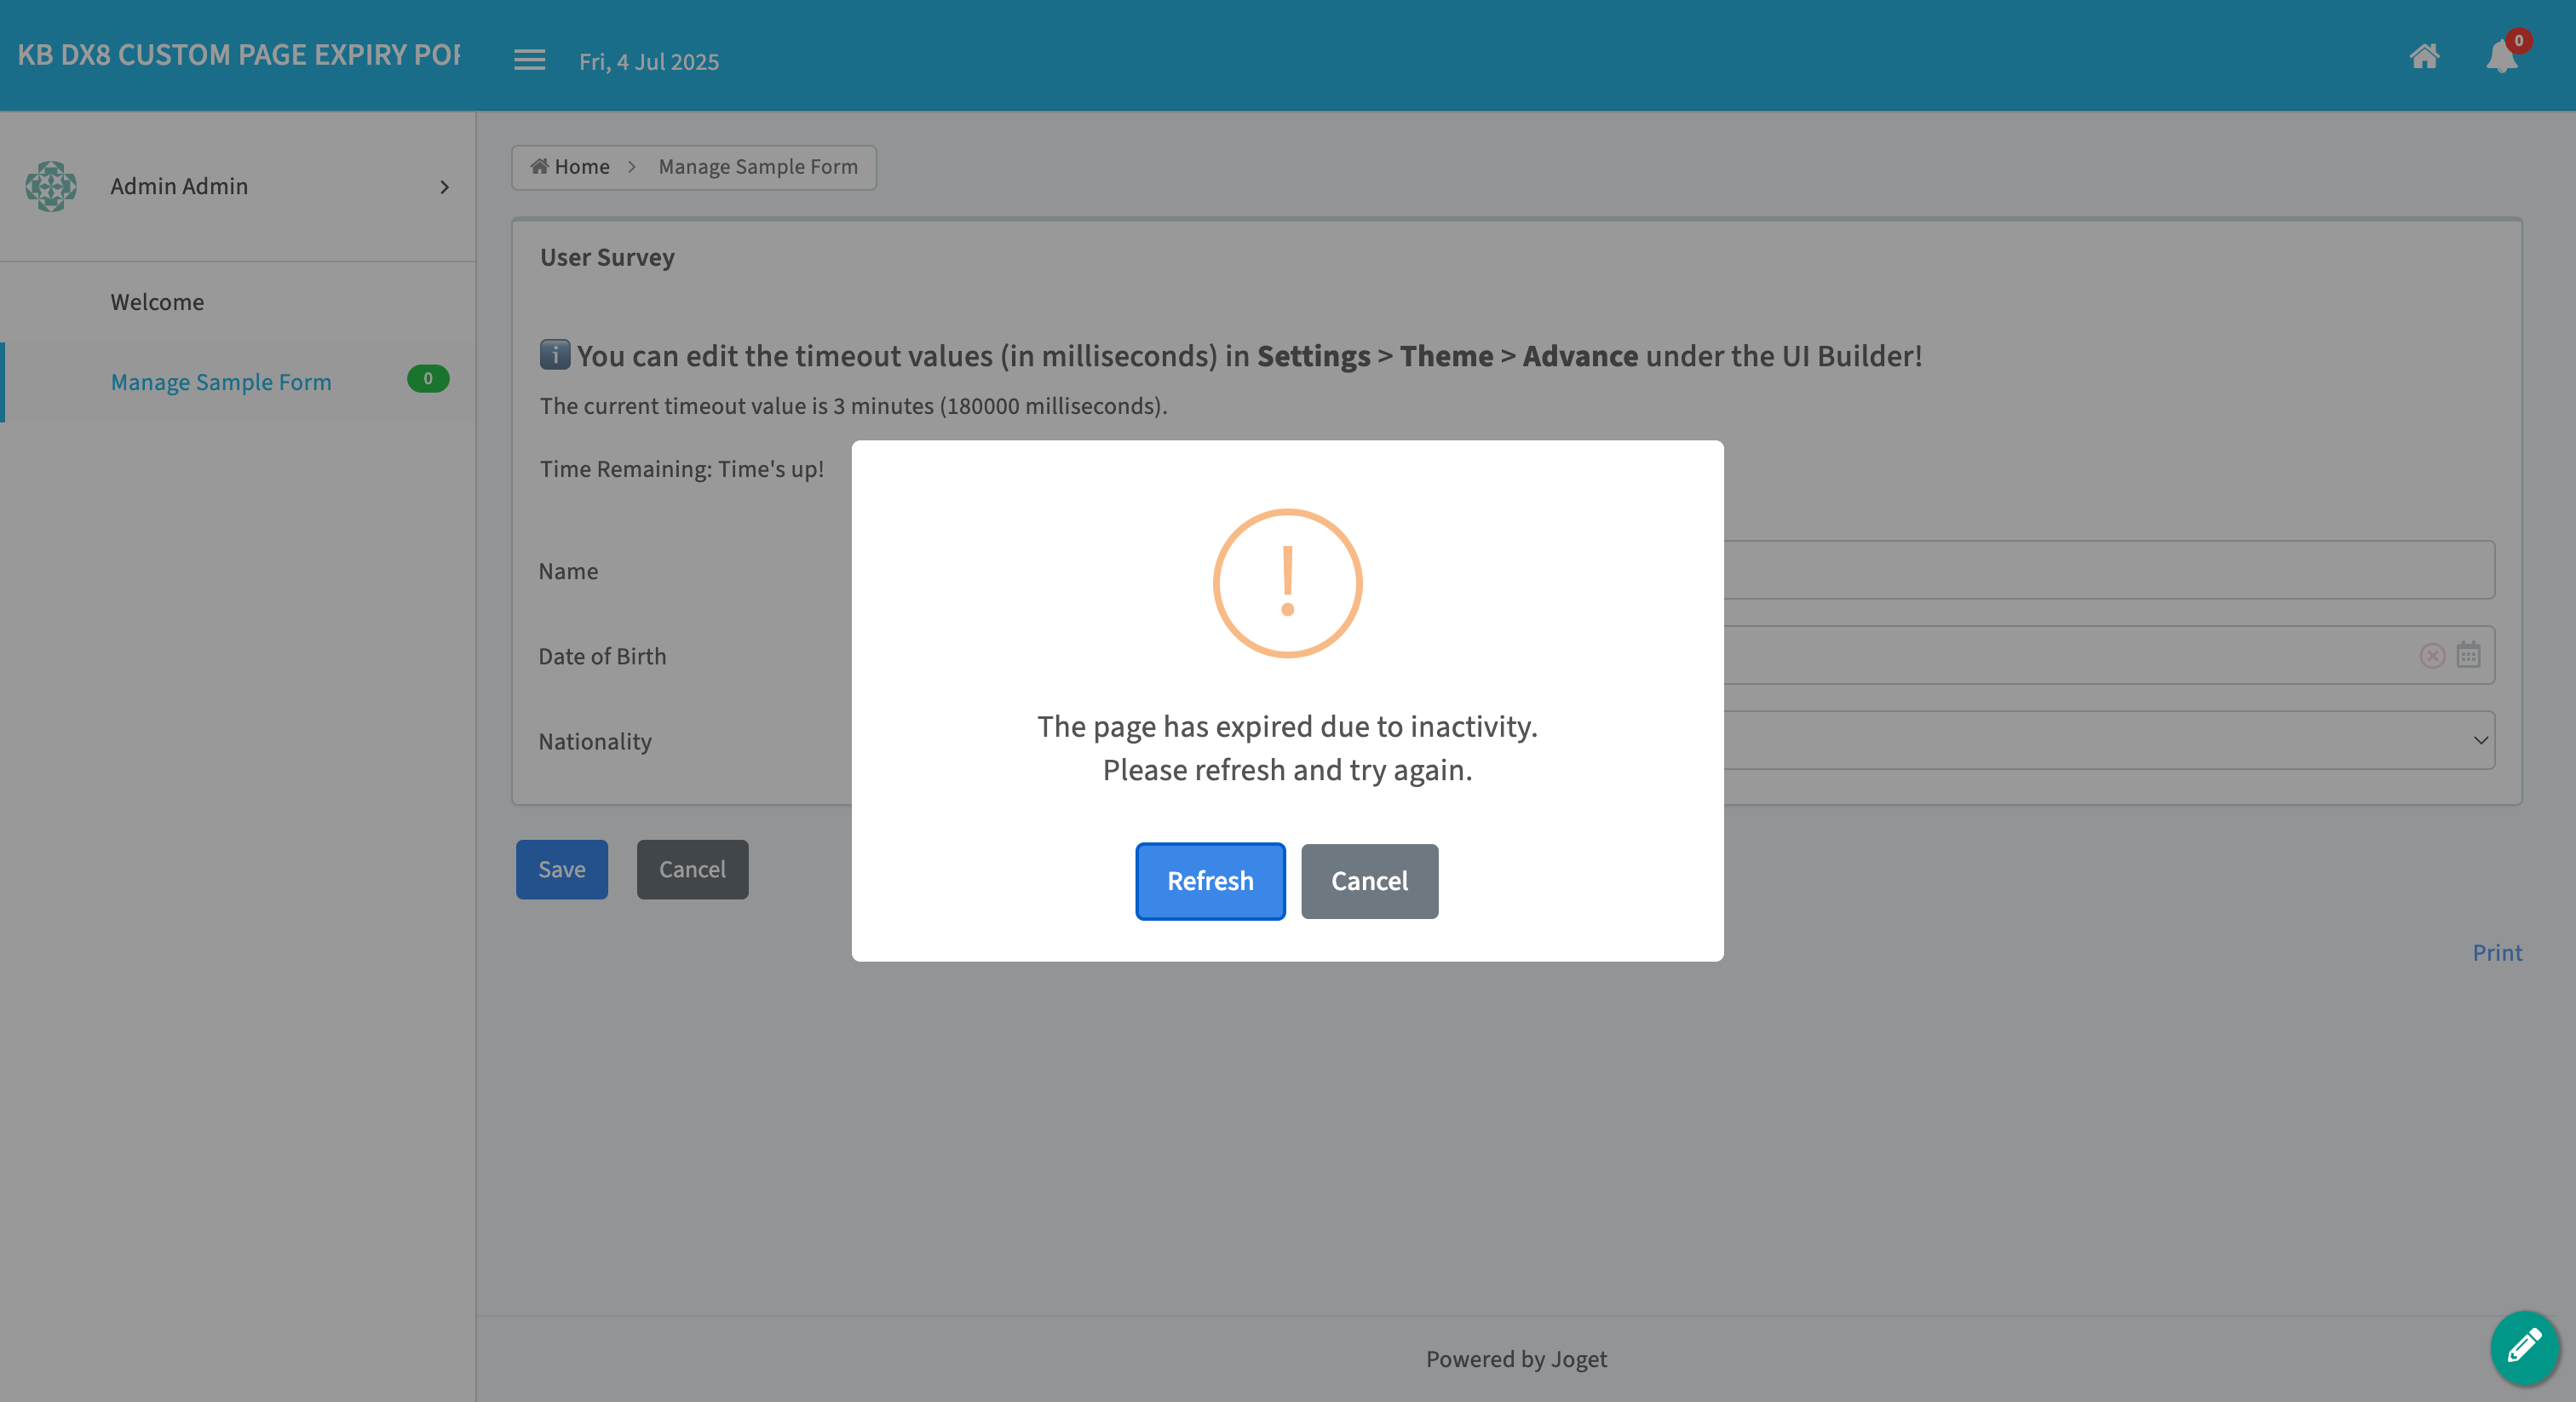
Task: Click the date text Fri, 4 Jul 2025
Action: point(649,62)
